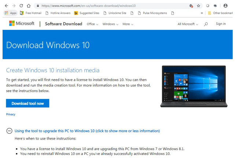
Task: Click the Download tool now button
Action: (27, 103)
